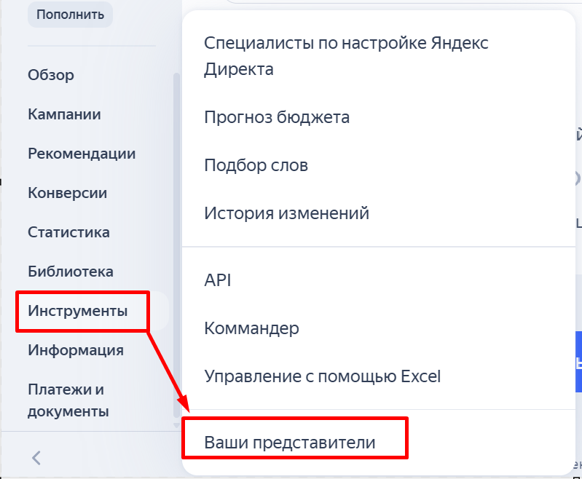
Task: Open Ваши представители
Action: 290,442
